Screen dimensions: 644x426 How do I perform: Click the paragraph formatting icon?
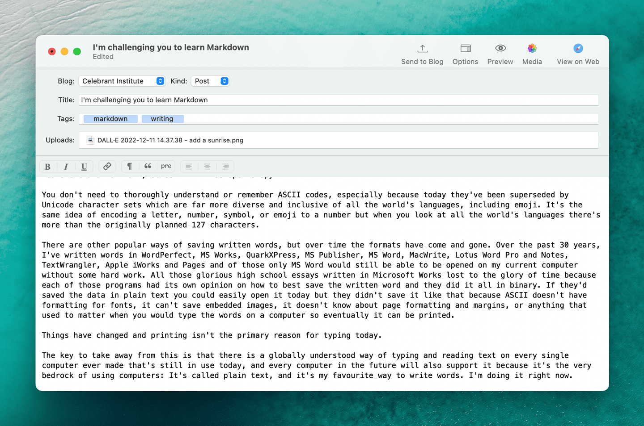pyautogui.click(x=130, y=166)
